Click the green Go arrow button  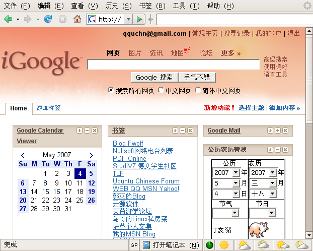[139, 19]
